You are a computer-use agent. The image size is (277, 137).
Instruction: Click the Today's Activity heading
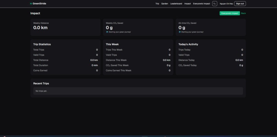point(188,44)
